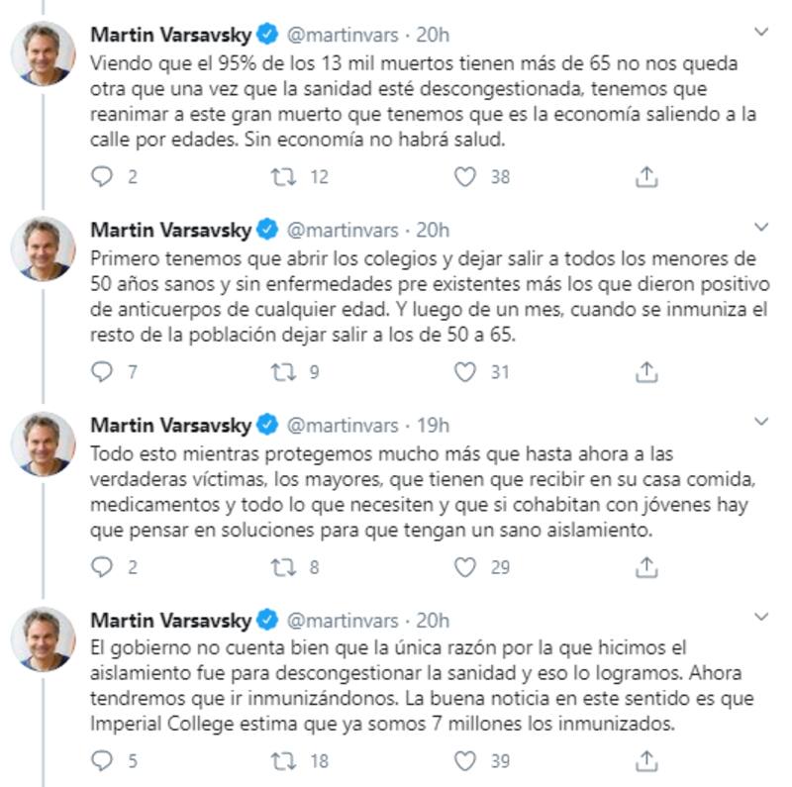Image resolution: width=792 pixels, height=787 pixels.
Task: Retweet the tweet about verdaderas víctimas
Action: point(283,567)
